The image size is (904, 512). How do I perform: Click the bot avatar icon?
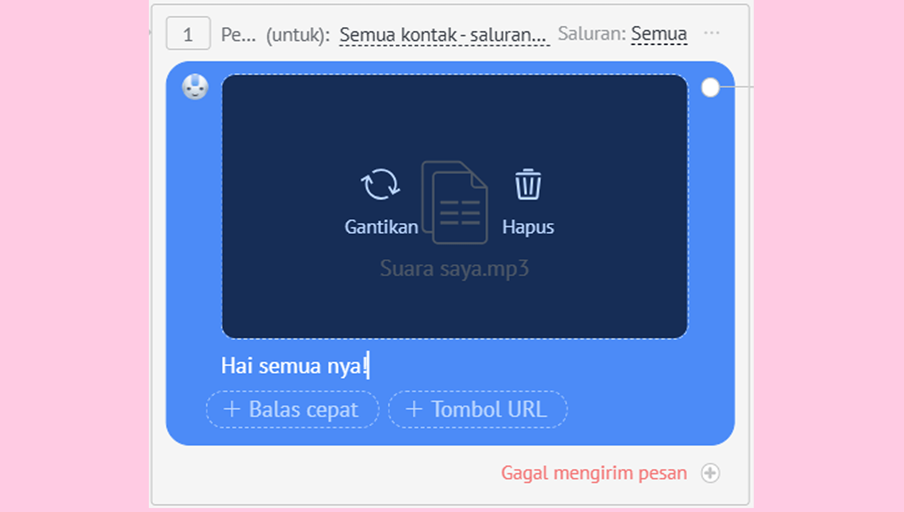[x=195, y=87]
